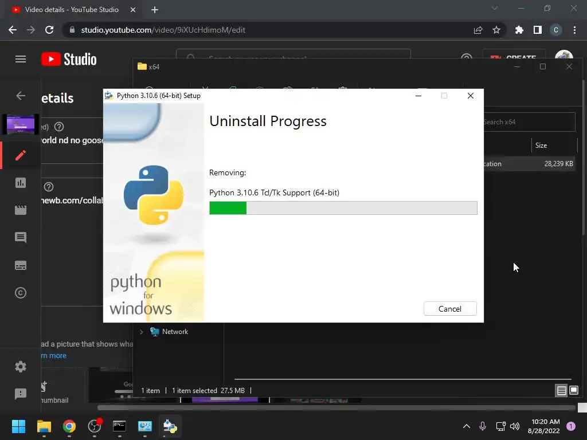
Task: Open the Subtitles sidebar icon
Action: tap(21, 265)
